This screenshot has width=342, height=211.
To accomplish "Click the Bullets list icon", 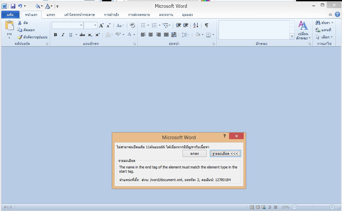I will tap(143, 25).
